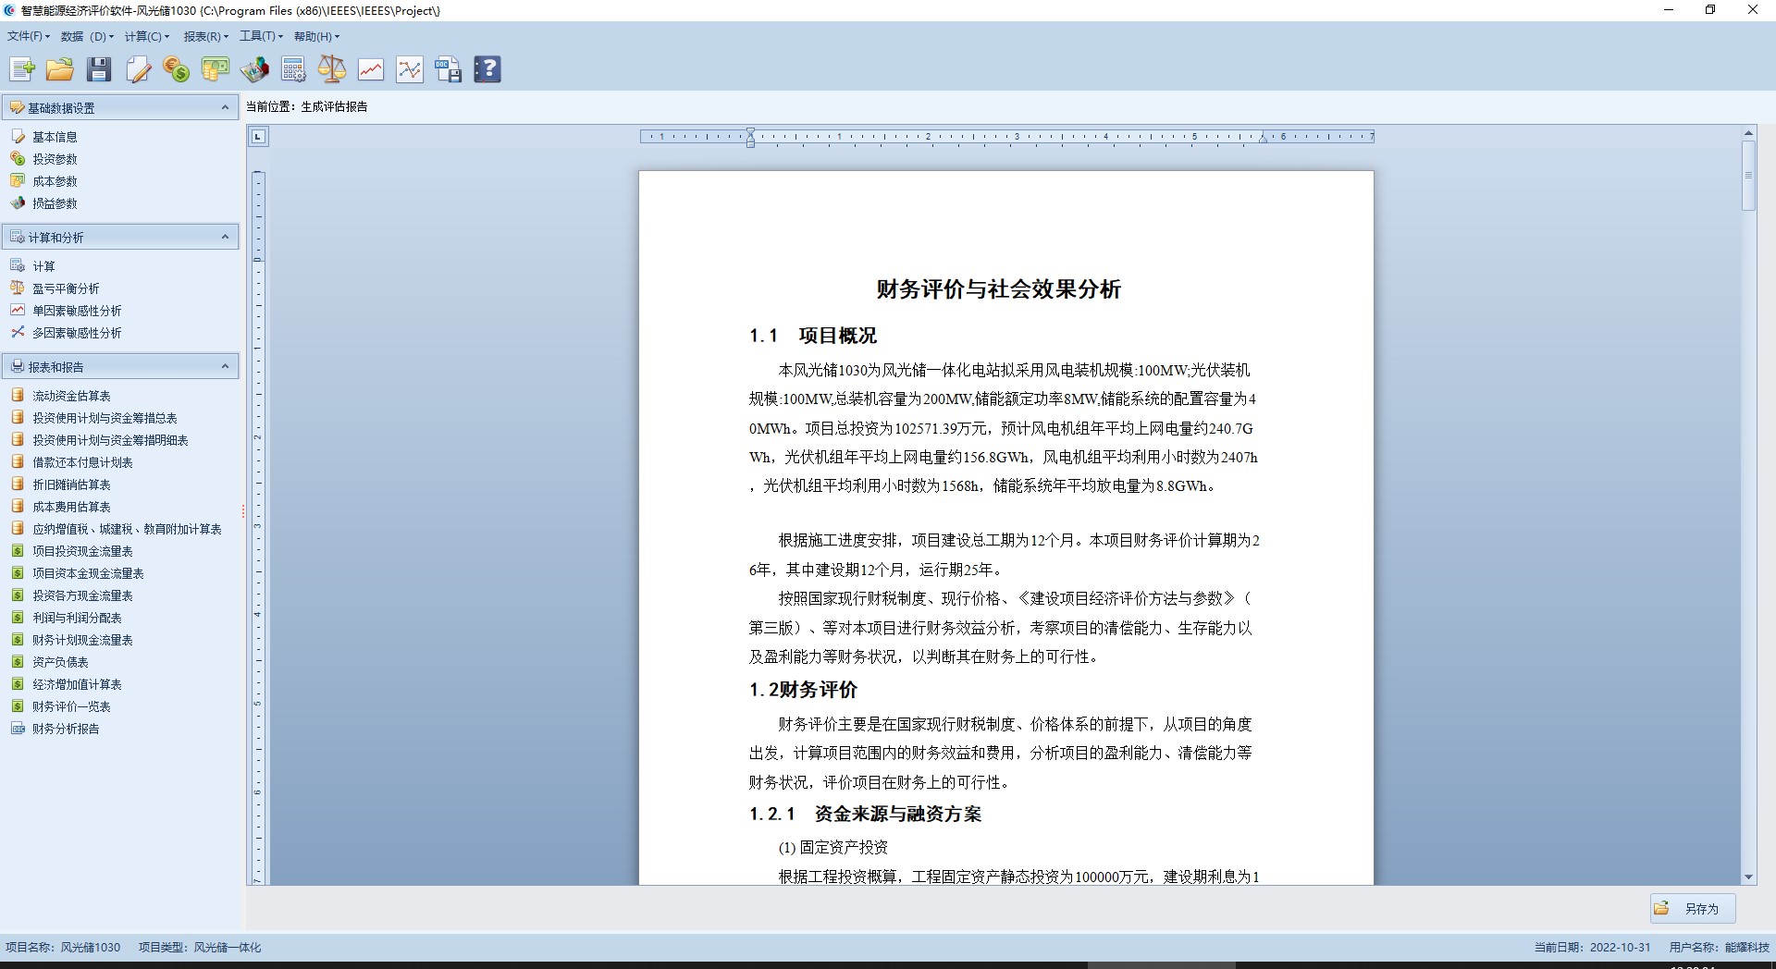Screen dimensions: 1776x969
Task: Open 应纳增值税、城建税、教育附加计算表
Action: (127, 529)
